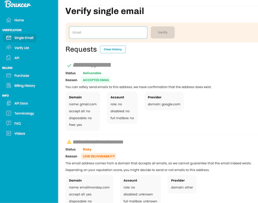Click the API code icon
The width and height of the screenshot is (258, 203).
tap(9, 58)
